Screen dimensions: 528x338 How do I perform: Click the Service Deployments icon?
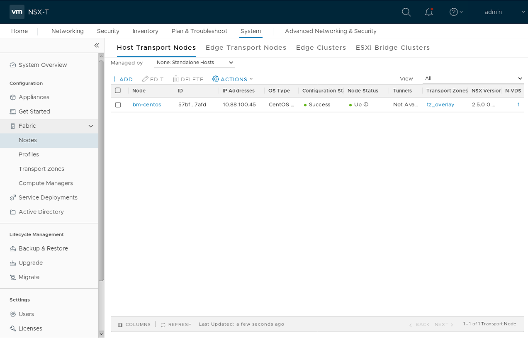pyautogui.click(x=13, y=198)
